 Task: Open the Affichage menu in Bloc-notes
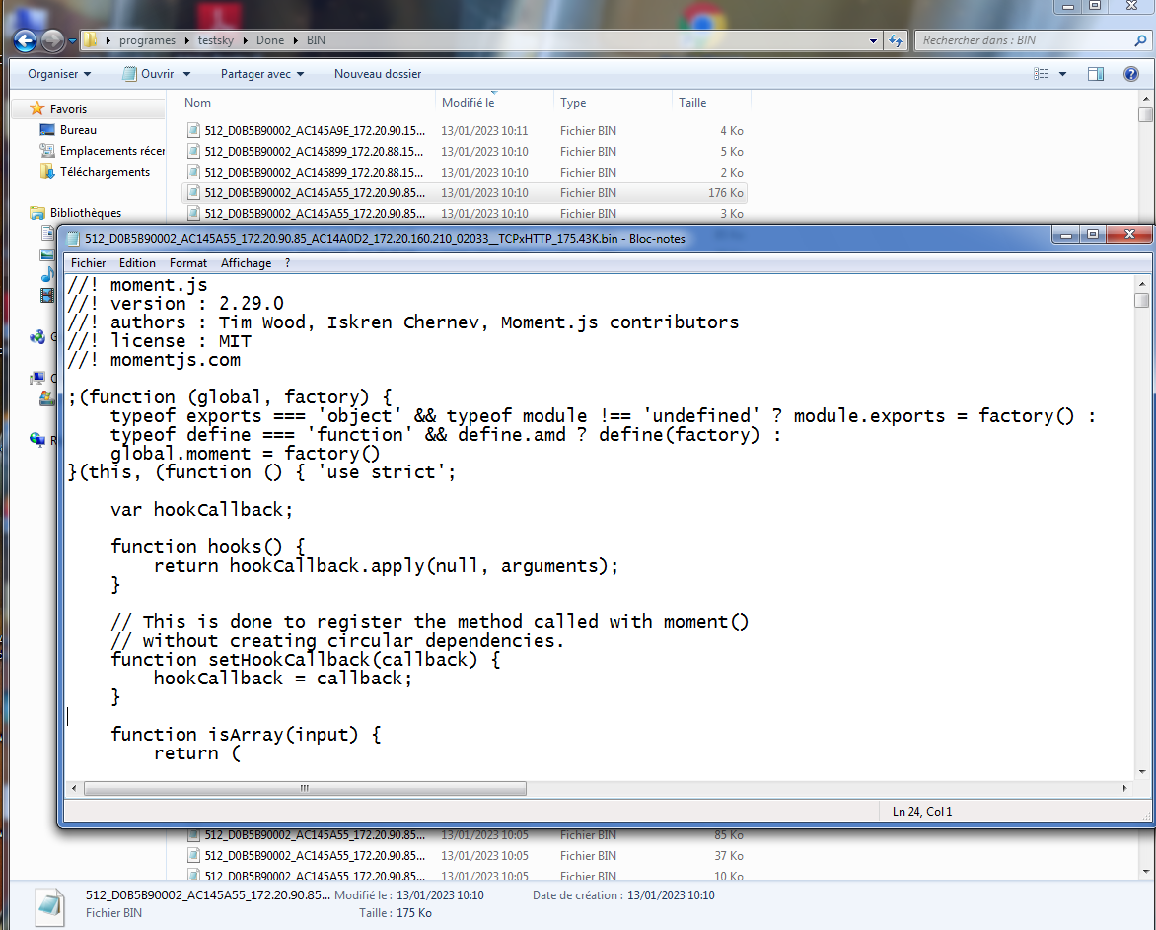246,263
